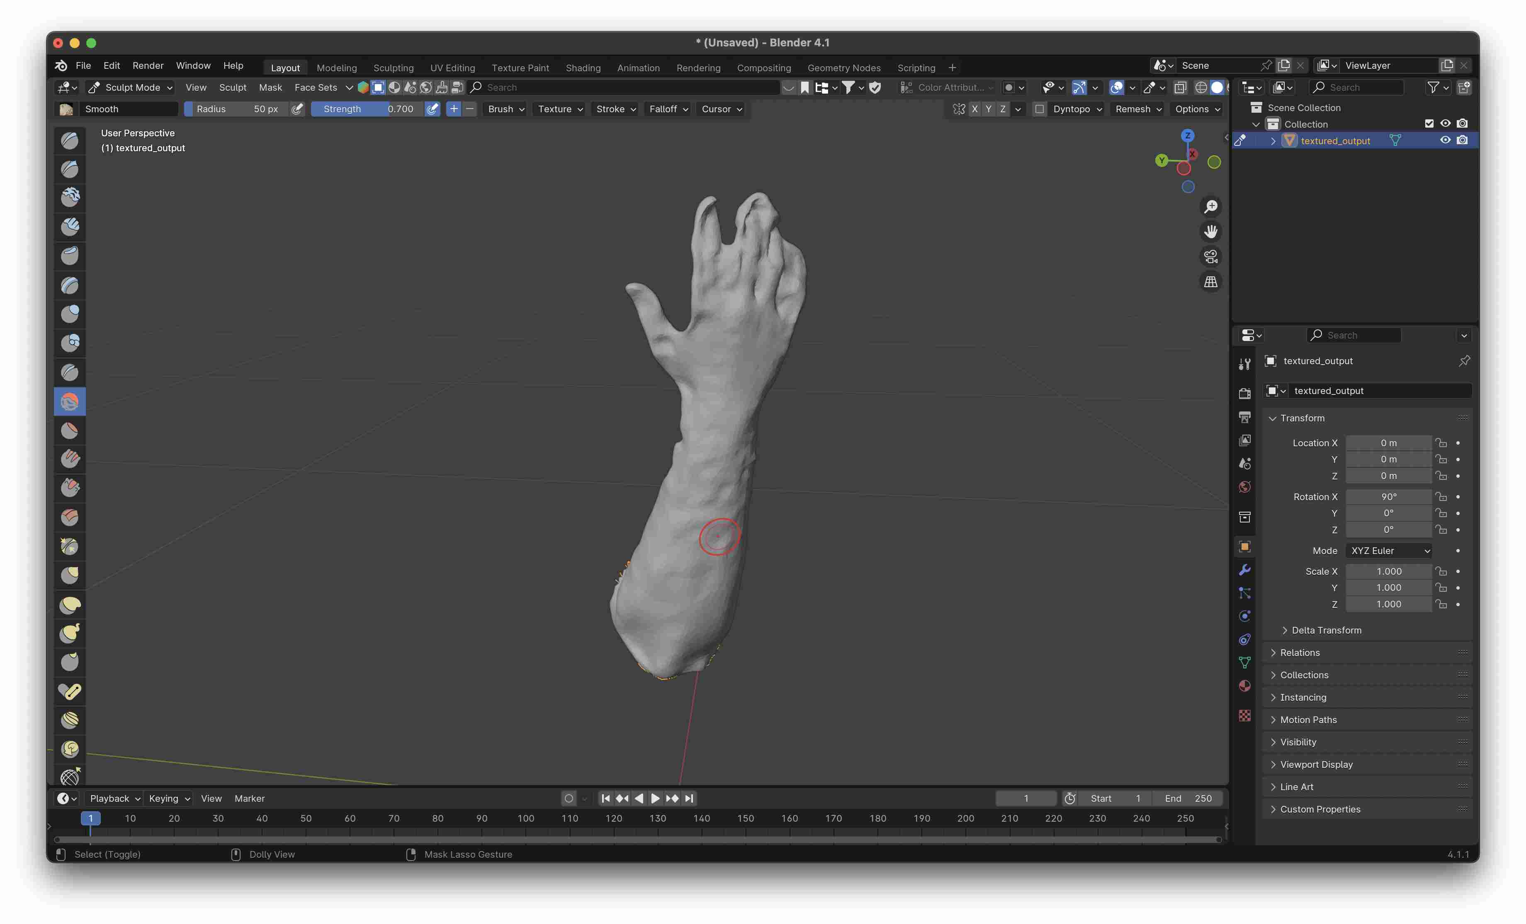This screenshot has height=924, width=1526.
Task: Set brush direction to subtract (minus)
Action: click(x=469, y=109)
